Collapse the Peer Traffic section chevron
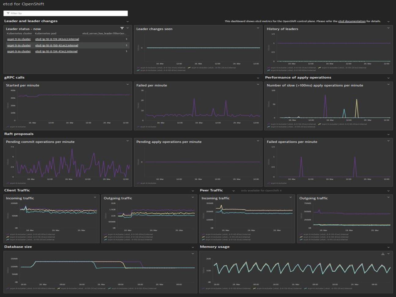Viewport: 396px width, 297px height. tap(233, 191)
